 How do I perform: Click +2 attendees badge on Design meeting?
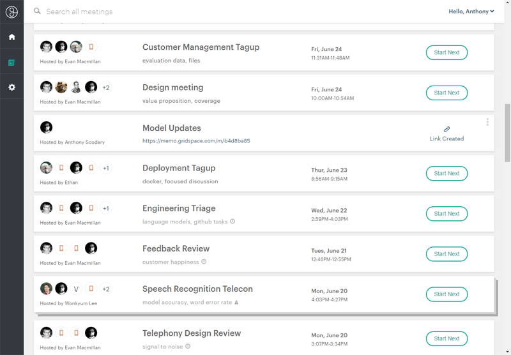(106, 87)
